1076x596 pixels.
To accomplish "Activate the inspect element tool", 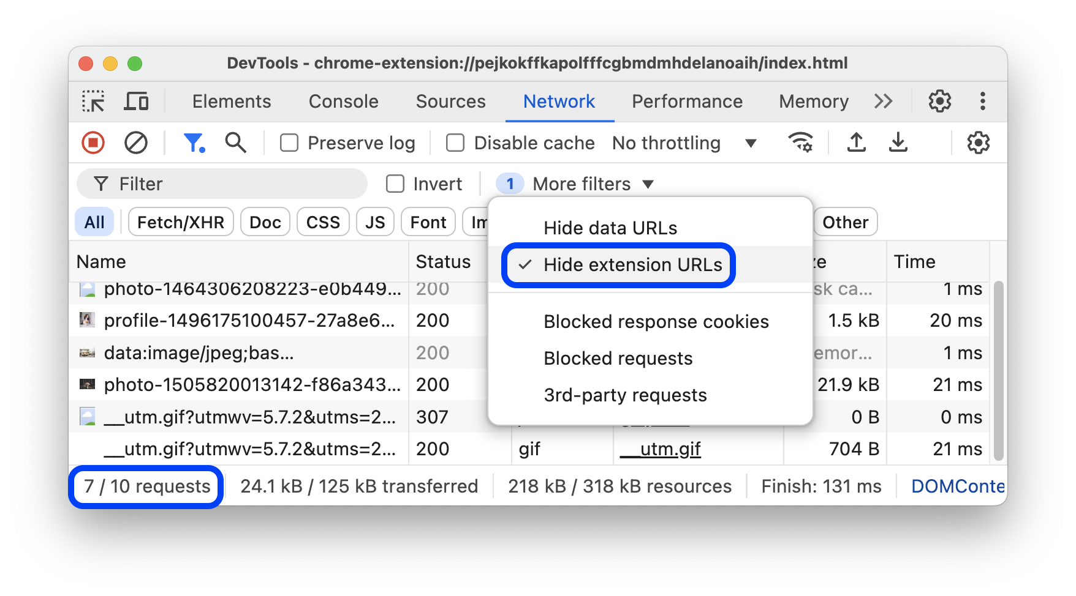I will (x=93, y=101).
